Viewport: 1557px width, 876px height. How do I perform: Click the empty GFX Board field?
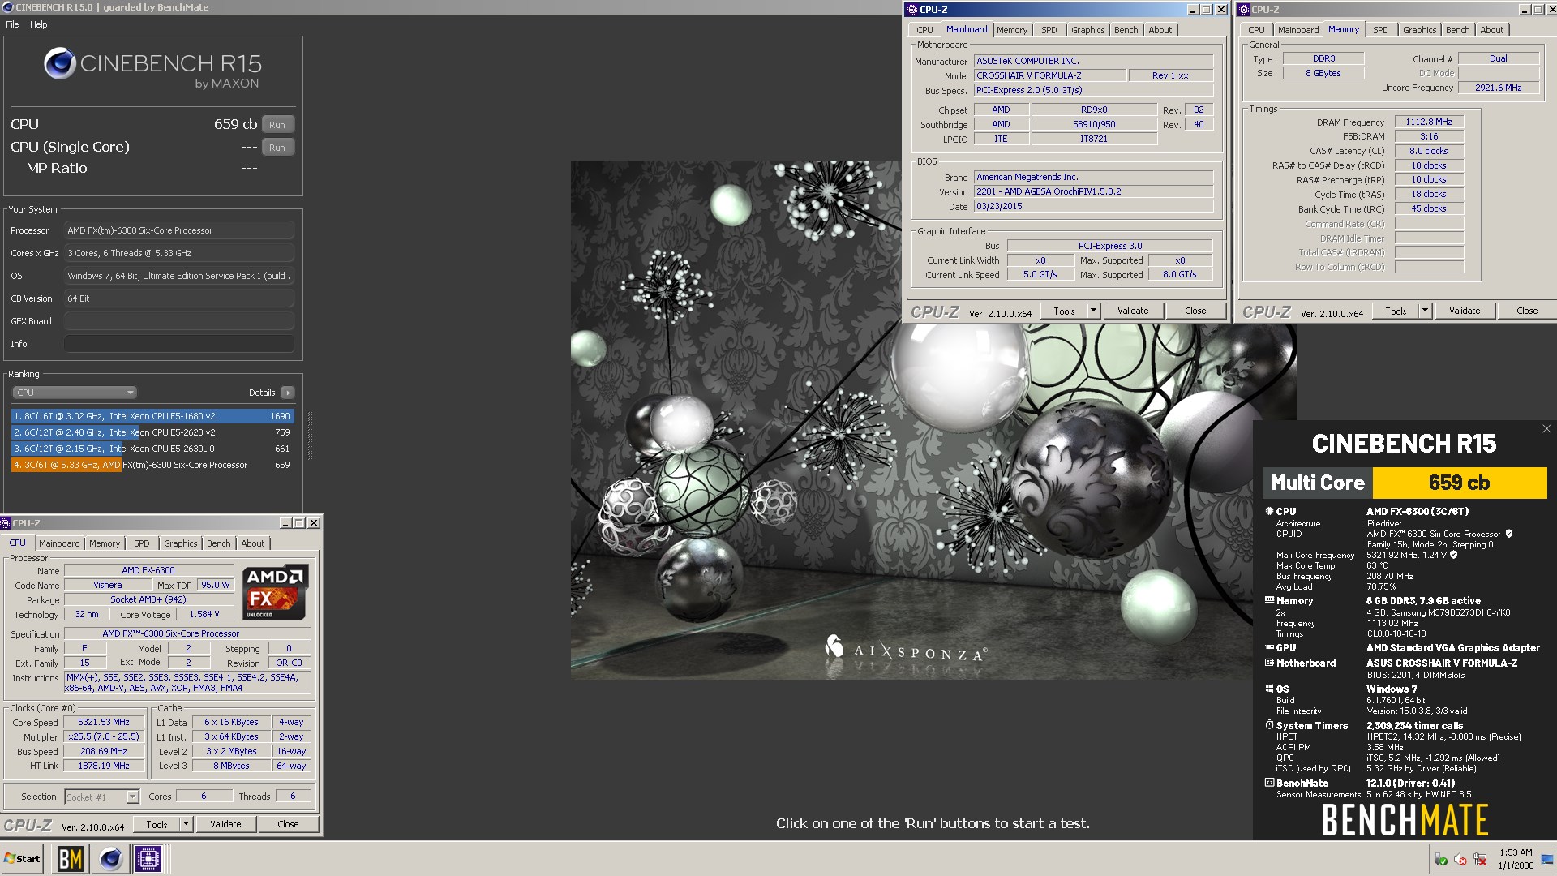click(x=179, y=321)
